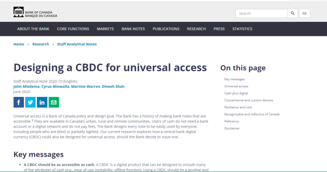Jump to Conventional and custom devices
This screenshot has width=327, height=172.
point(249,100)
